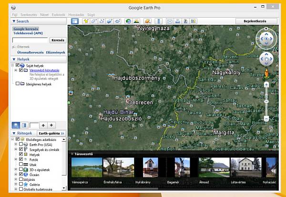The width and height of the screenshot is (286, 197).
Task: Click the search-in-places magnifier button
Action: [16, 125]
